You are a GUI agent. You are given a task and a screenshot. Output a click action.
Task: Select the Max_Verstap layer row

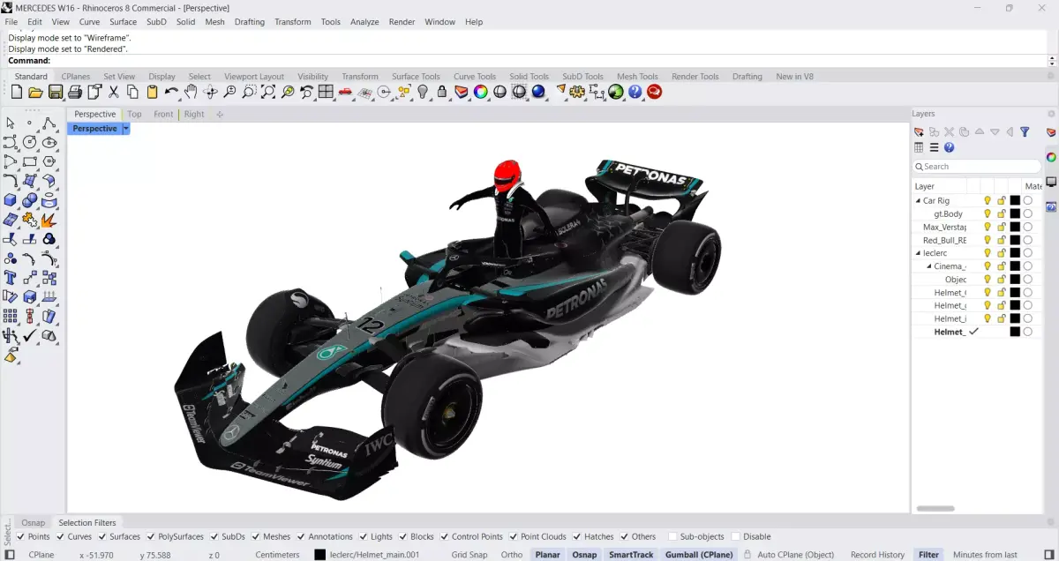point(977,227)
